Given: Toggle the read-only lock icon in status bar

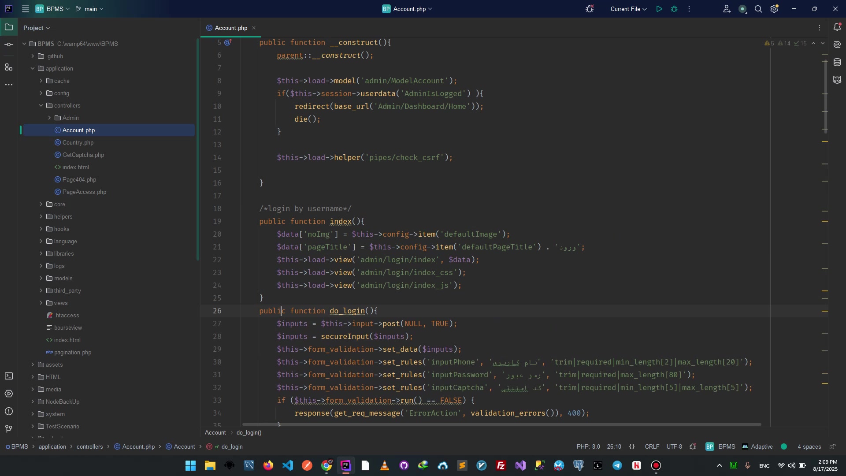Looking at the screenshot, I should (832, 446).
